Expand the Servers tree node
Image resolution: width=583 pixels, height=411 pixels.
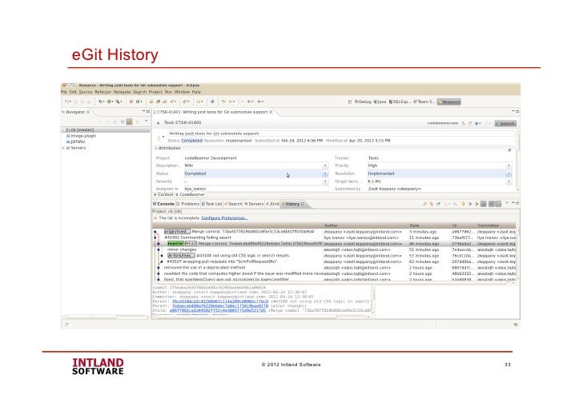click(63, 148)
